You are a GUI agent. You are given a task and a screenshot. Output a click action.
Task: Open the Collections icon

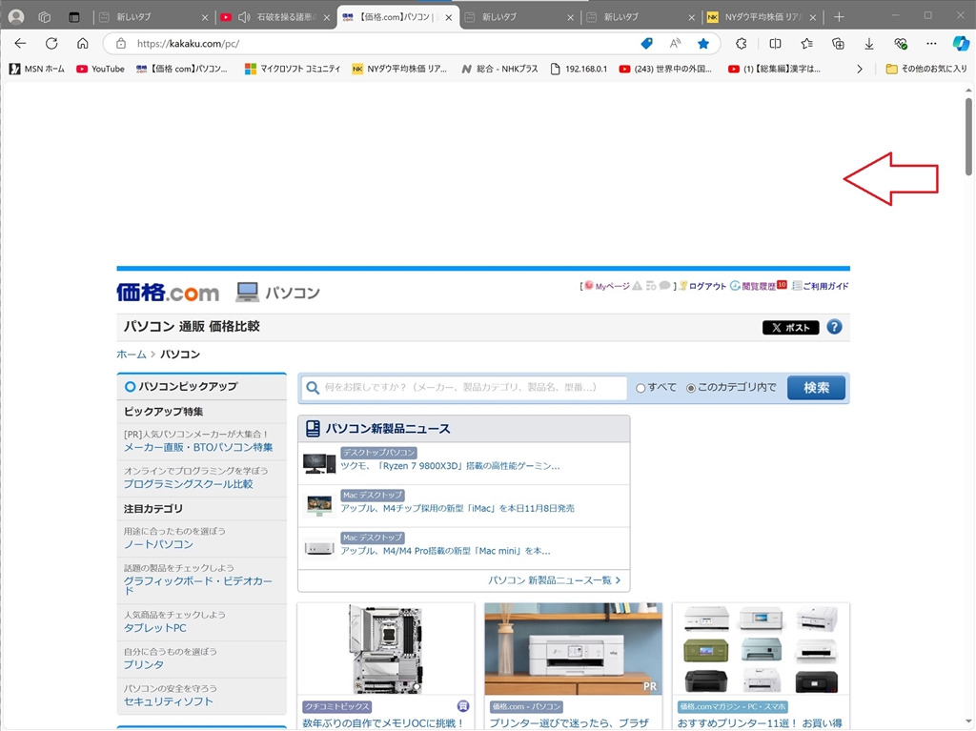tap(838, 44)
